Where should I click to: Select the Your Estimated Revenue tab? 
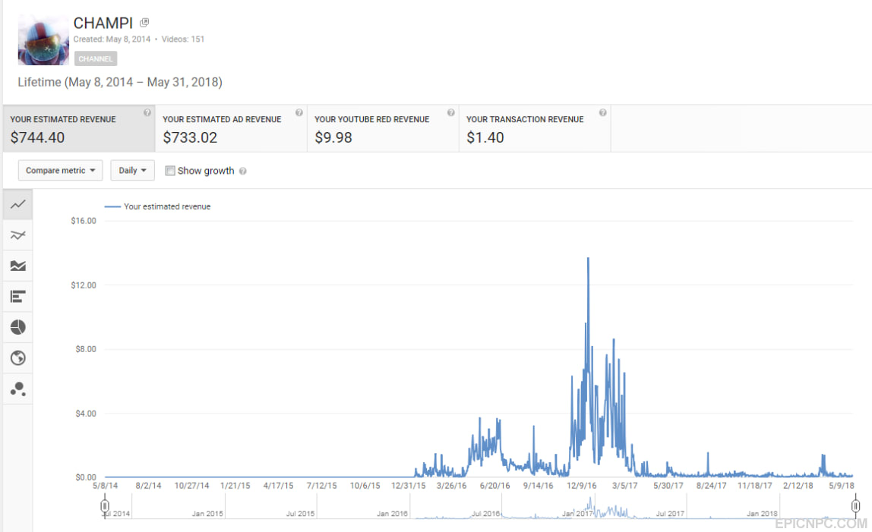[x=79, y=128]
